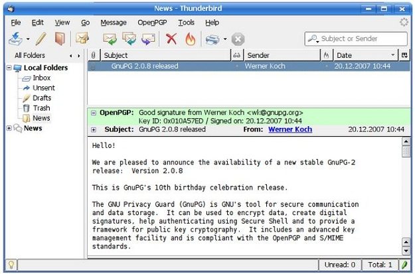The image size is (415, 274).
Task: Expand the News account tree node
Action: click(x=9, y=128)
